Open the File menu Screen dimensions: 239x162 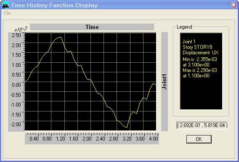click(x=7, y=13)
